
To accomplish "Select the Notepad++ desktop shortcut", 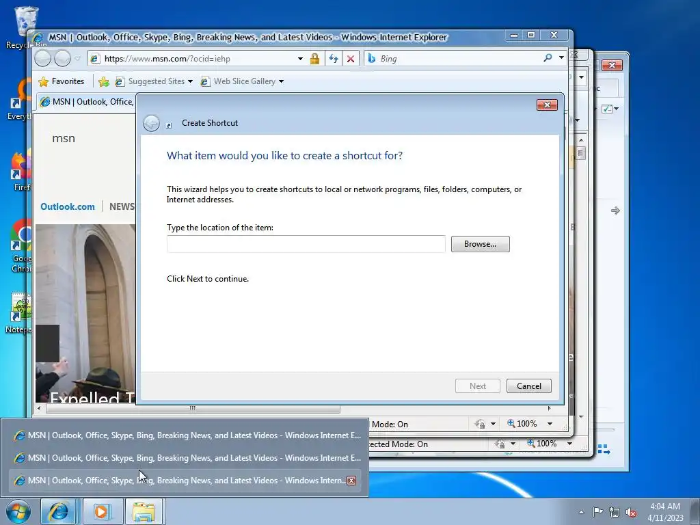I will pyautogui.click(x=18, y=313).
